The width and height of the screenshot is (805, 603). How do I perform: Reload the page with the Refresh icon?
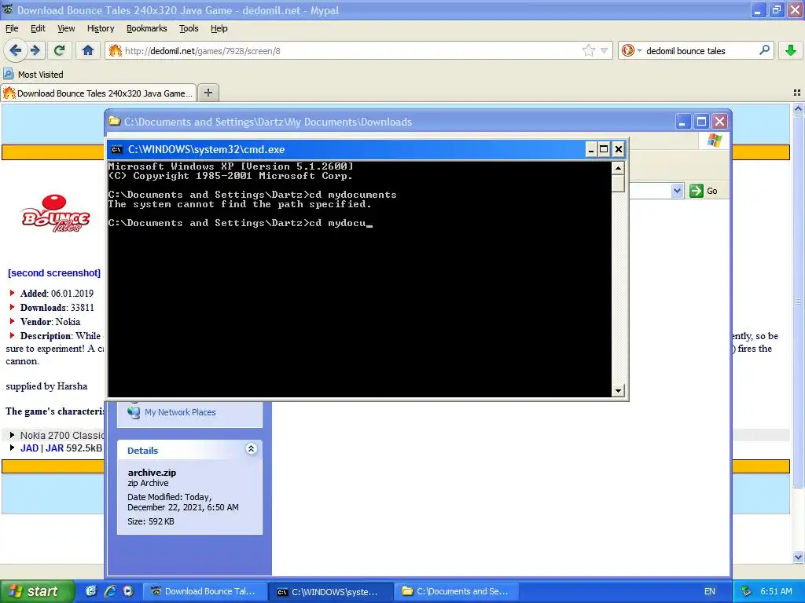60,50
